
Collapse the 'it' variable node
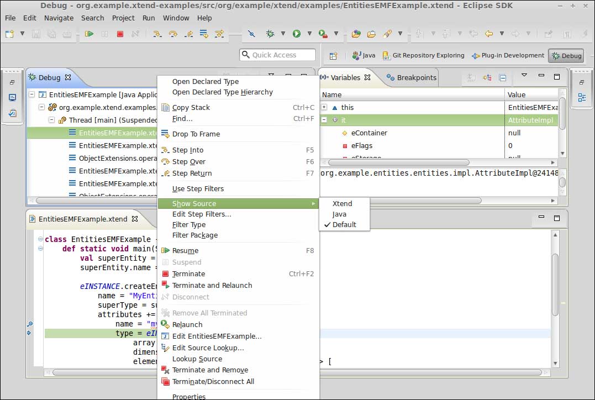pyautogui.click(x=324, y=120)
